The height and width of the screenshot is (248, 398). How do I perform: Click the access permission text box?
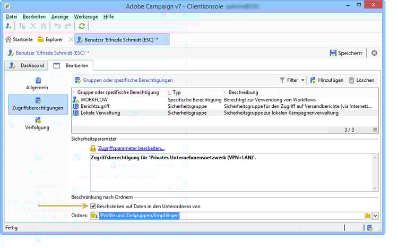[231, 173]
